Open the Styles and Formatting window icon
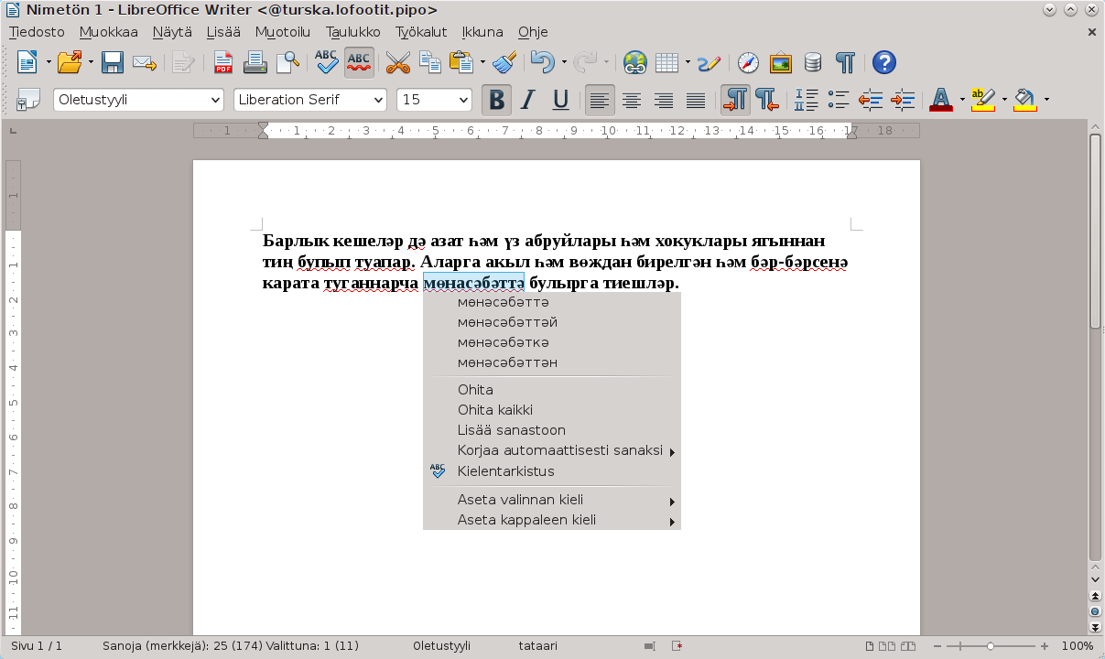 [x=28, y=100]
